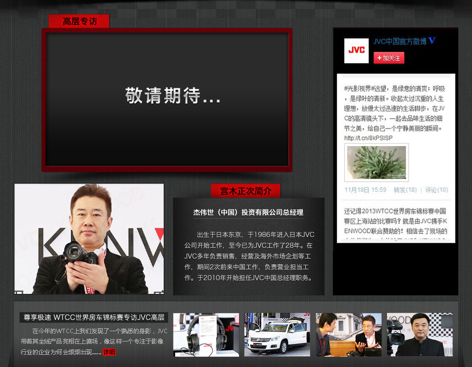Select the 高层专访 tab
The image size is (472, 367).
pyautogui.click(x=79, y=21)
